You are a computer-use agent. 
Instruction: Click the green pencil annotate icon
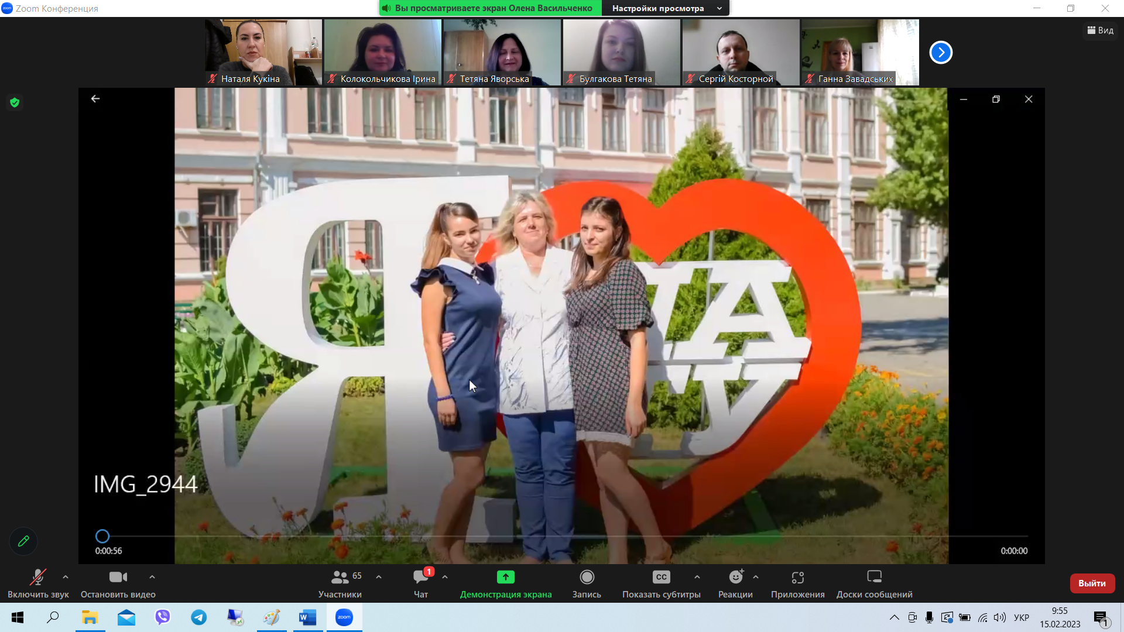coord(23,541)
